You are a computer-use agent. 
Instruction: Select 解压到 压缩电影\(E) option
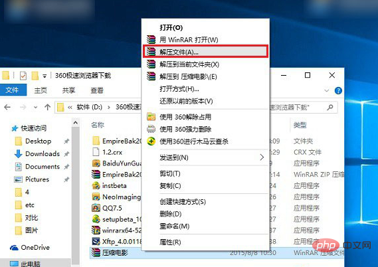pos(205,76)
